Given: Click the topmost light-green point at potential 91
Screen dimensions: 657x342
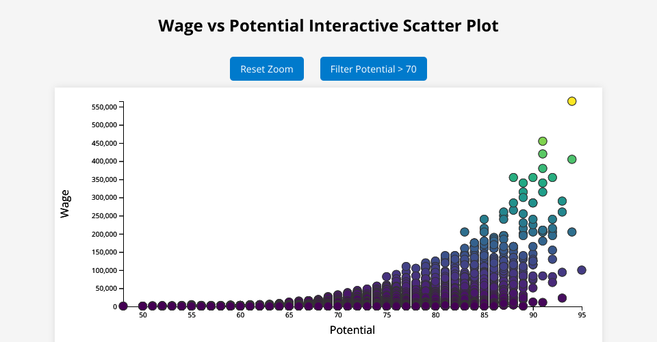Looking at the screenshot, I should (543, 142).
